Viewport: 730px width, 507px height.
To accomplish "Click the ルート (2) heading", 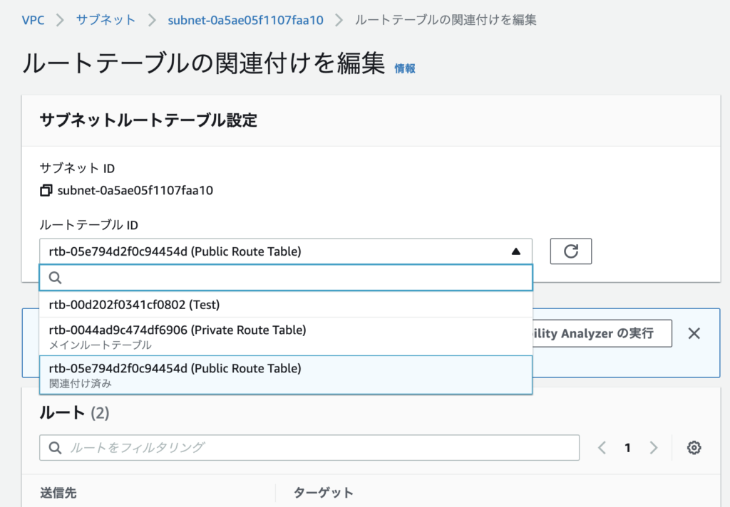I will click(x=74, y=412).
